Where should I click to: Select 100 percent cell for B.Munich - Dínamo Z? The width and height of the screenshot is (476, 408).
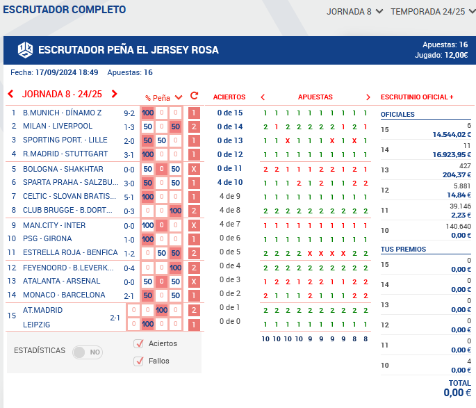pos(148,113)
